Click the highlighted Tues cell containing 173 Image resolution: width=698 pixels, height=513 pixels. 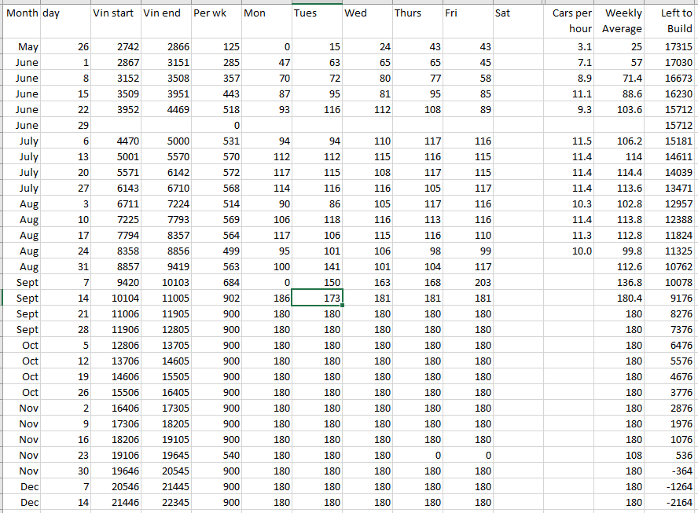(x=317, y=298)
